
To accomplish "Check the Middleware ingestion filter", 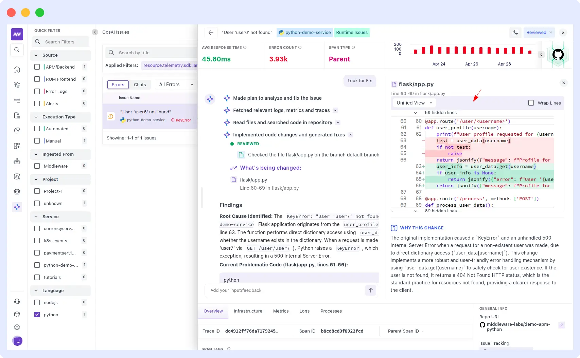I will (x=37, y=166).
